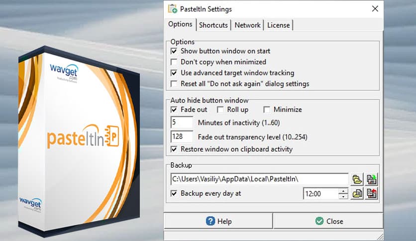Decrease backup time with down spinner arrow

[343, 197]
